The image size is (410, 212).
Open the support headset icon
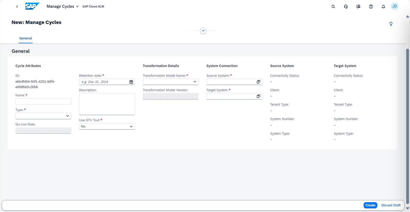(346, 6)
